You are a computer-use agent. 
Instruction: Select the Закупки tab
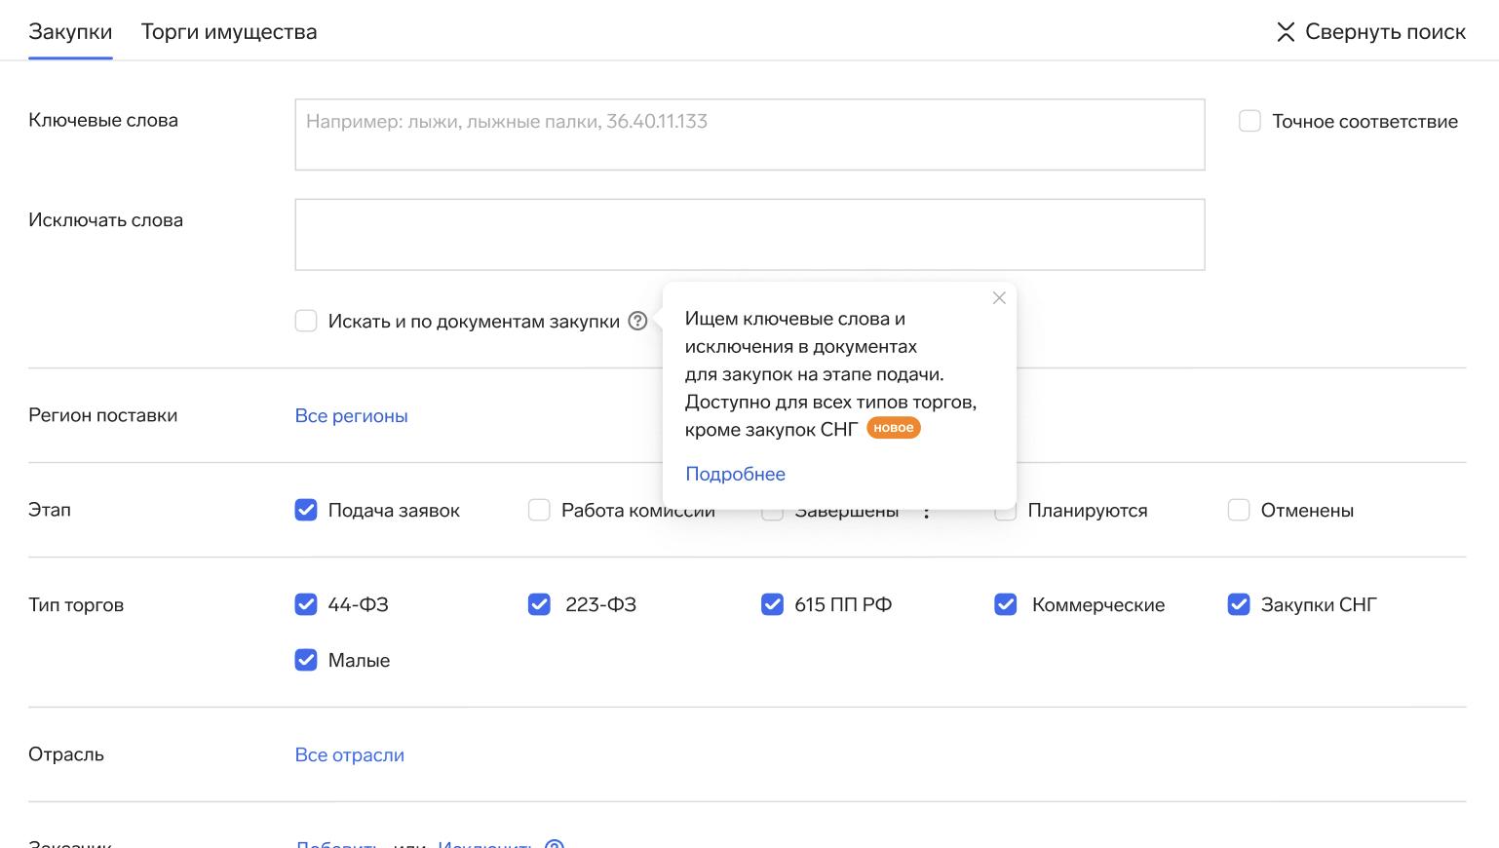[x=70, y=32]
